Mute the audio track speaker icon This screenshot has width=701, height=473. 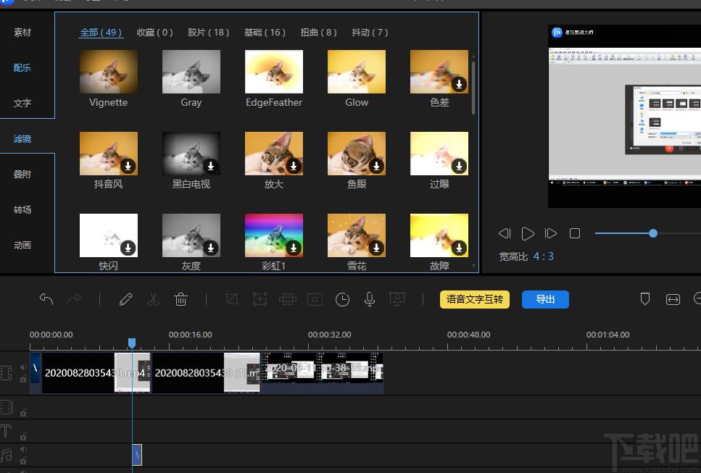(x=23, y=449)
